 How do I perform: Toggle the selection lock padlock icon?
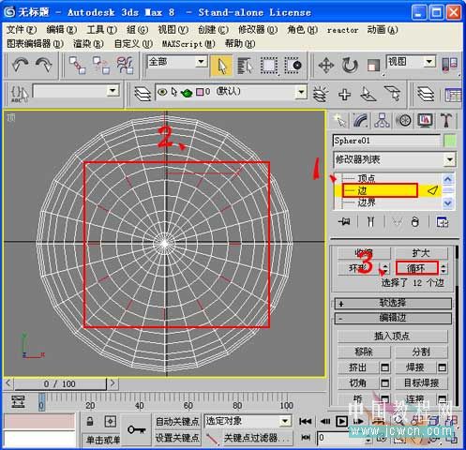click(x=90, y=422)
